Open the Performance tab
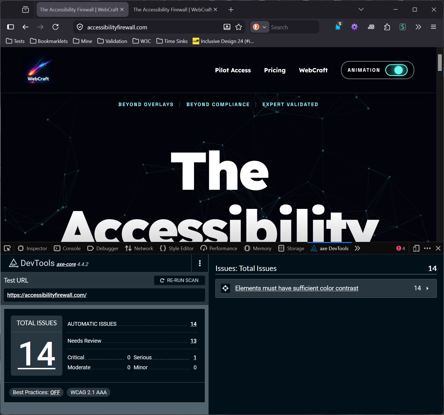This screenshot has width=444, height=415. click(x=219, y=249)
